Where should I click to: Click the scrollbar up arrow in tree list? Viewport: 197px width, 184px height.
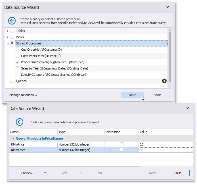(x=170, y=30)
